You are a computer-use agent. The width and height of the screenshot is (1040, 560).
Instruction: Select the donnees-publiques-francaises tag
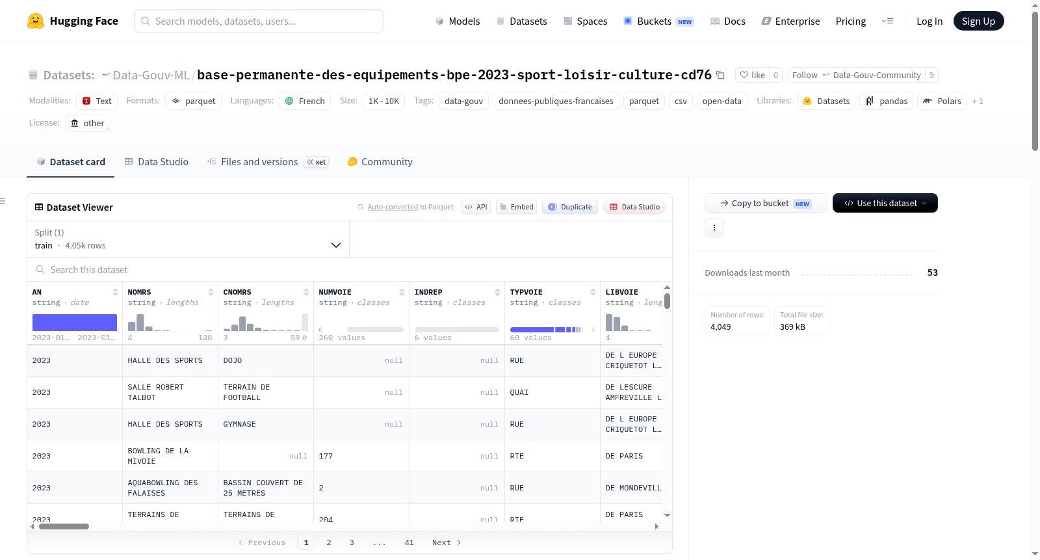tap(556, 101)
